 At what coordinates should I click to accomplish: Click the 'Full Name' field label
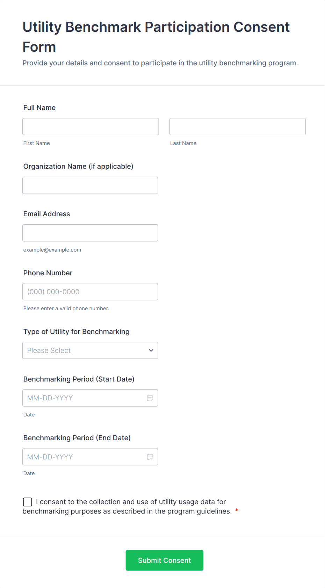pyautogui.click(x=39, y=108)
